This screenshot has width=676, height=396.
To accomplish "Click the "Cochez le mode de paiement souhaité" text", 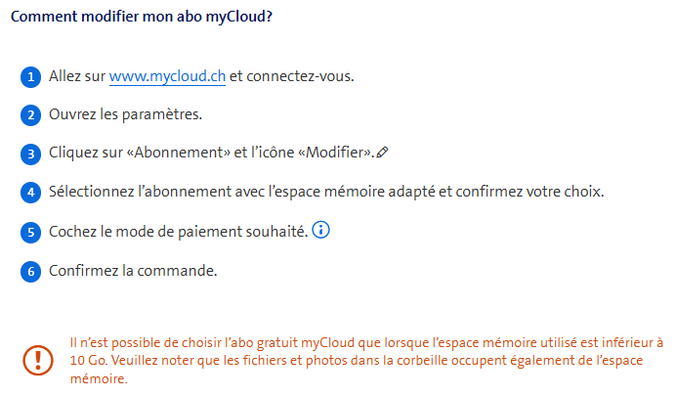I will pos(178,231).
